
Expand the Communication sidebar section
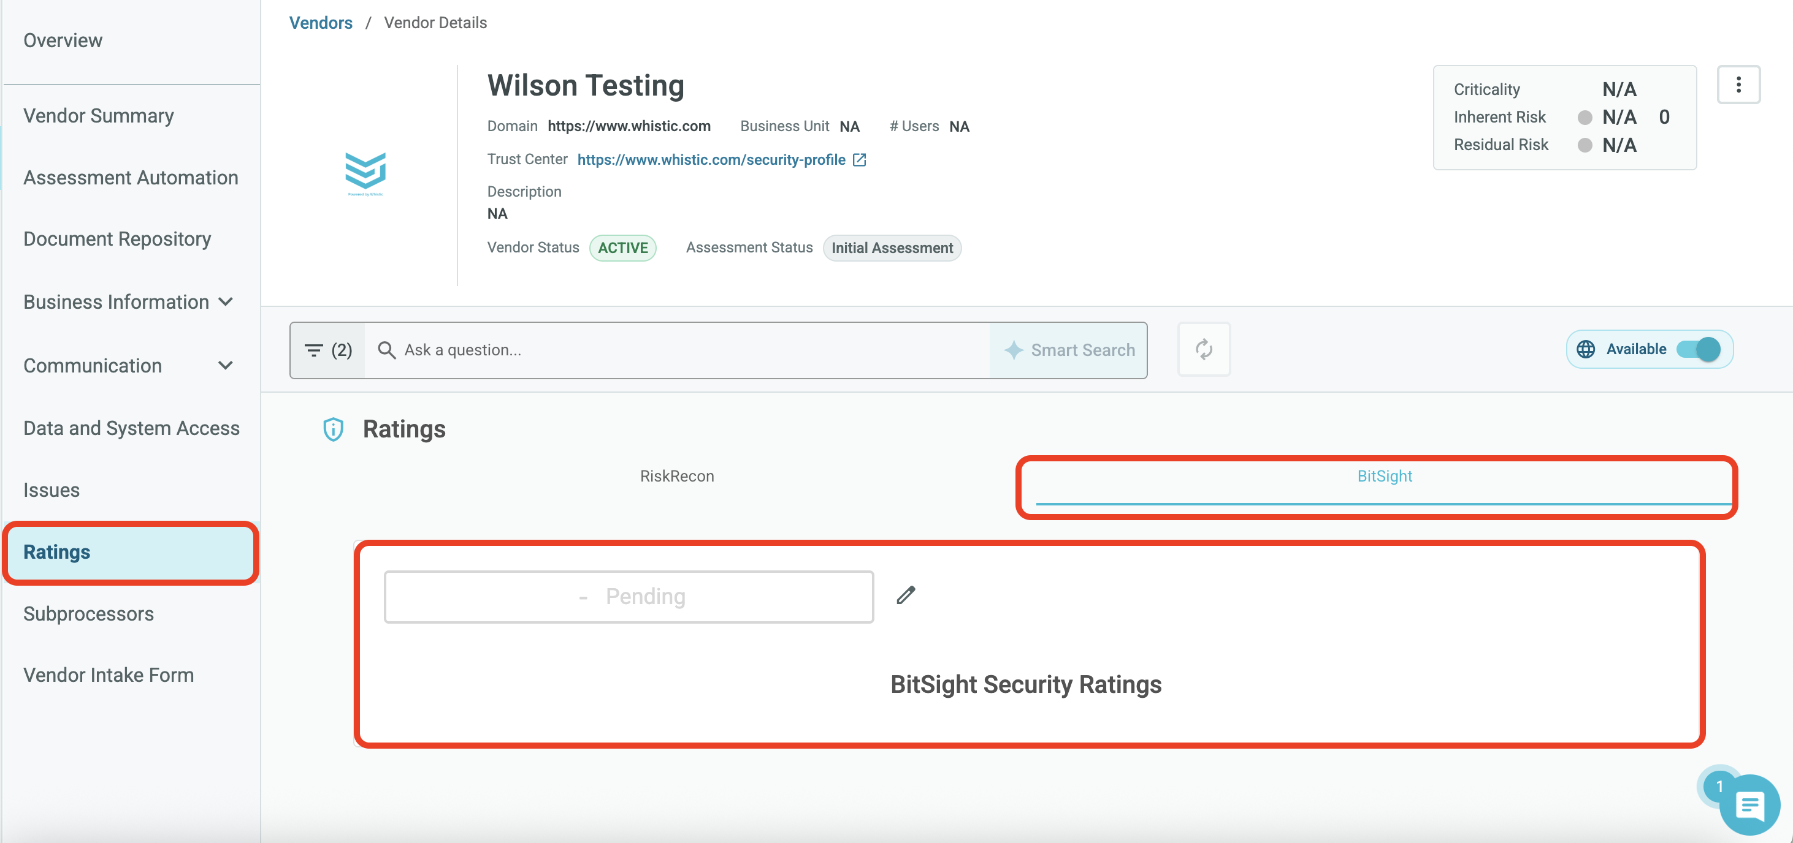[129, 365]
